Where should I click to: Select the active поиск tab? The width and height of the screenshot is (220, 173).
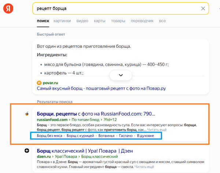[43, 21]
